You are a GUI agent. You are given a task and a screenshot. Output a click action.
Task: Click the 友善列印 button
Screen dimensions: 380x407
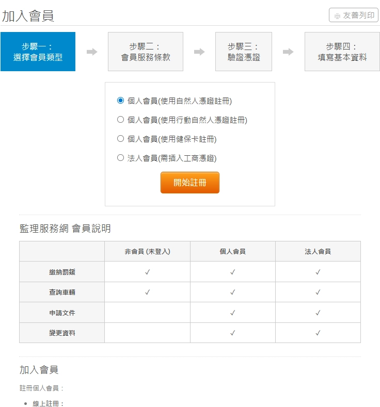[354, 15]
